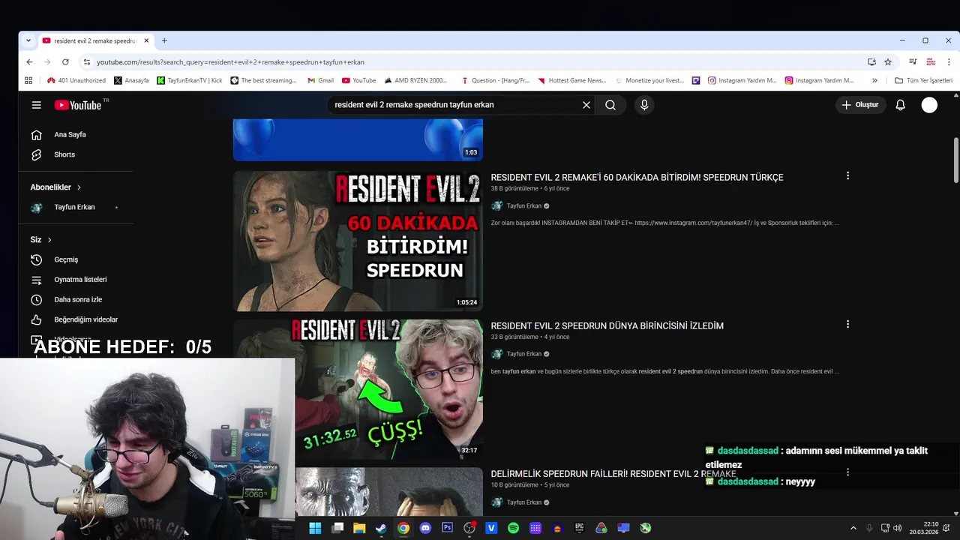
Task: Open Steam from the taskbar
Action: pos(381,528)
